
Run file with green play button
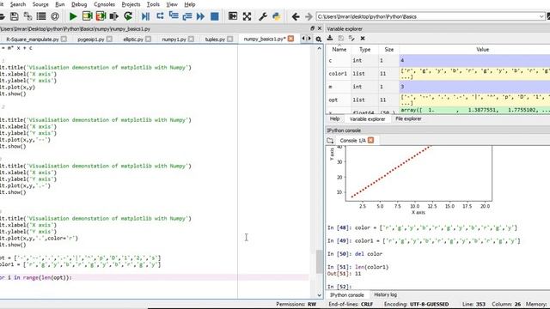point(73,16)
